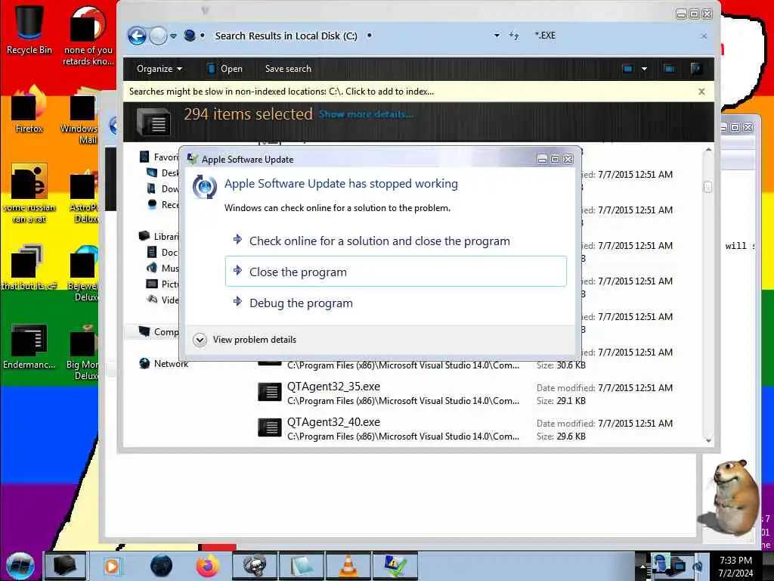The width and height of the screenshot is (774, 581).
Task: Select Recent Places in navigation pane
Action: point(163,204)
